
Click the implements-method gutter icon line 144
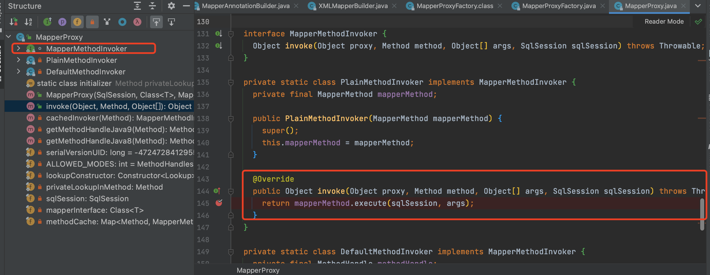pos(217,191)
